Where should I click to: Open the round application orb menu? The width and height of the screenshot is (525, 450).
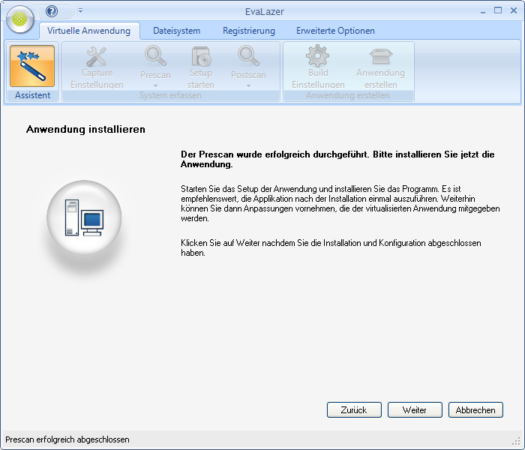[x=20, y=19]
